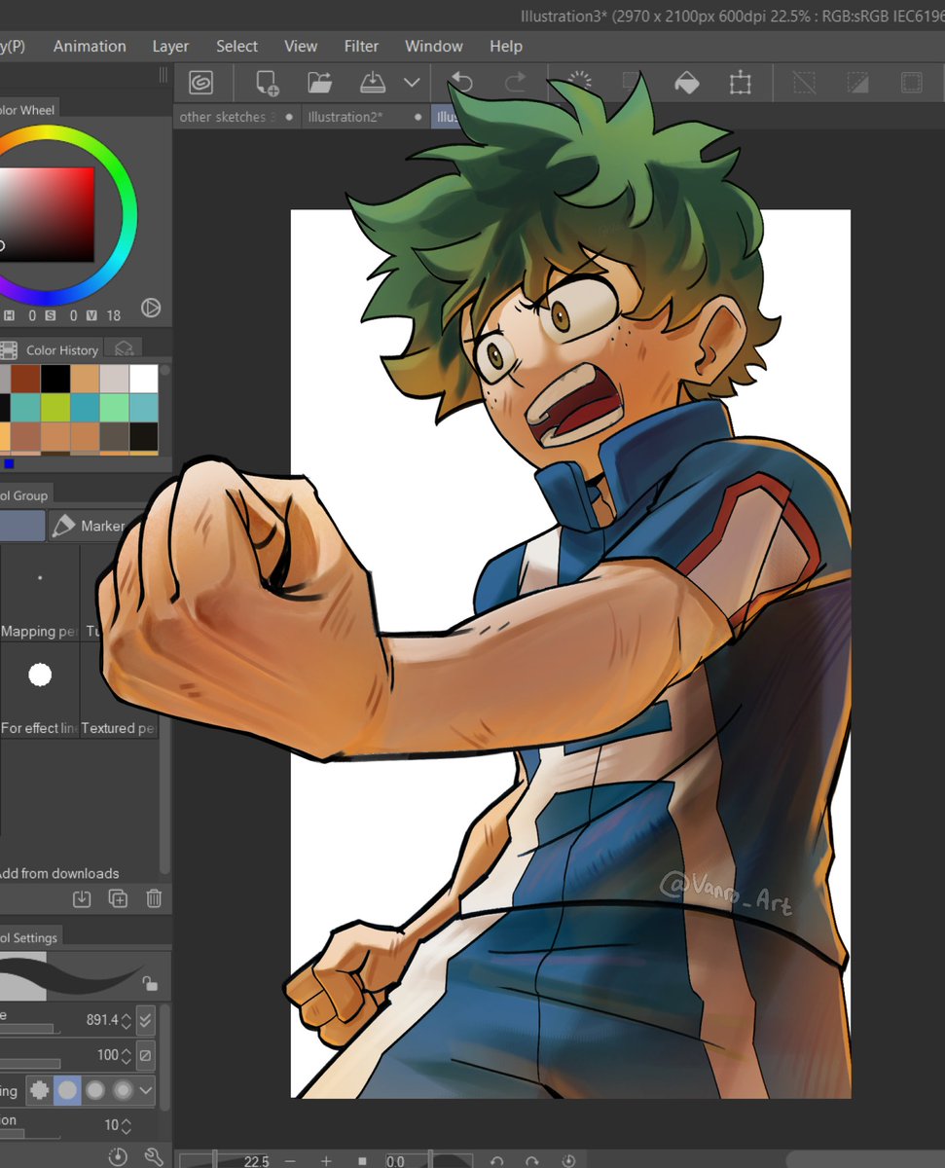Pick the white swatch in Color History
The image size is (945, 1168).
click(143, 379)
